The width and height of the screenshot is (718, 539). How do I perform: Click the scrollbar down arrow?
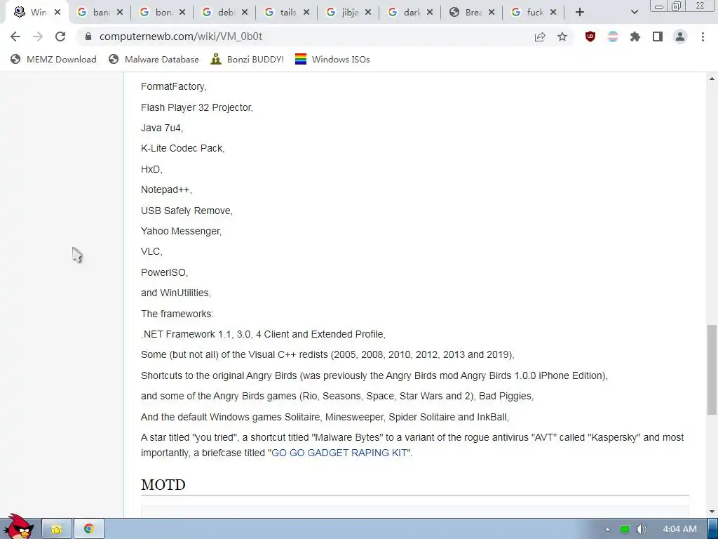(x=712, y=512)
